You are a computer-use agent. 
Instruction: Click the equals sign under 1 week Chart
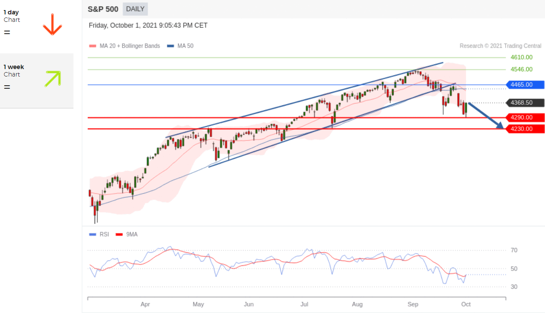coord(7,87)
